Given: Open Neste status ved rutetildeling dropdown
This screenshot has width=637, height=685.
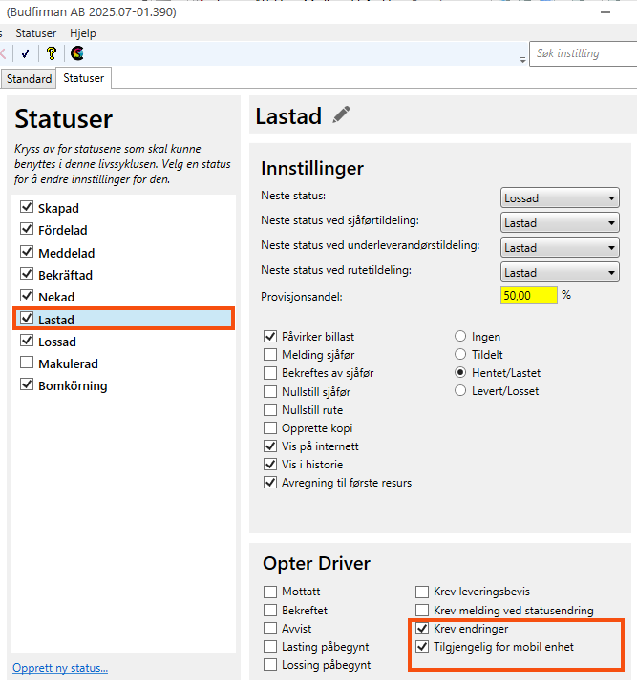Looking at the screenshot, I should click(x=560, y=273).
